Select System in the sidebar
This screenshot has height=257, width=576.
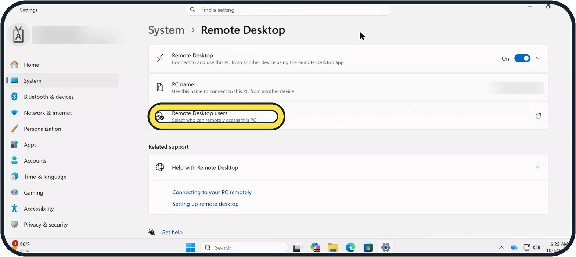point(62,81)
